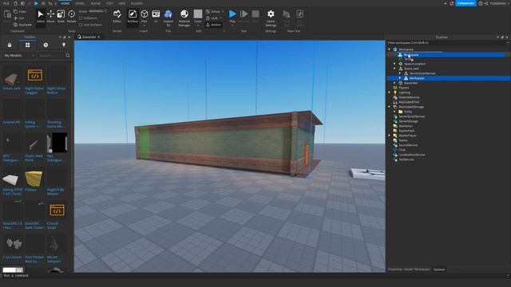Click the Toolbox search field

[x=51, y=56]
